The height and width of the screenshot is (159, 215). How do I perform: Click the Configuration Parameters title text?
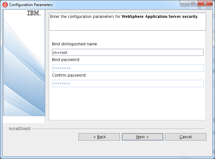point(31,5)
